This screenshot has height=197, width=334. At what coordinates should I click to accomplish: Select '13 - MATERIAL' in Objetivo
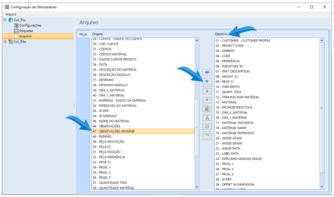267,102
